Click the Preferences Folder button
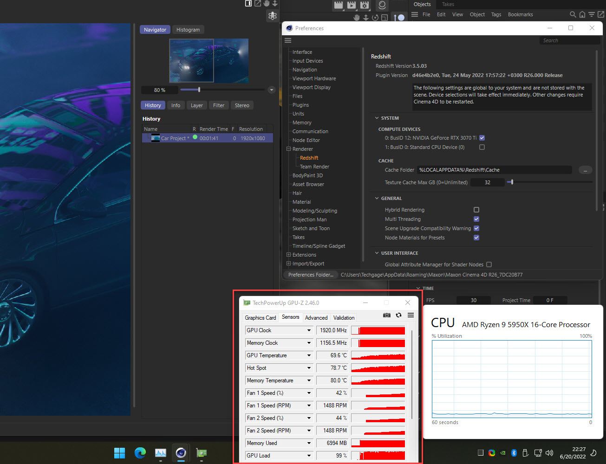The height and width of the screenshot is (464, 606). tap(310, 275)
